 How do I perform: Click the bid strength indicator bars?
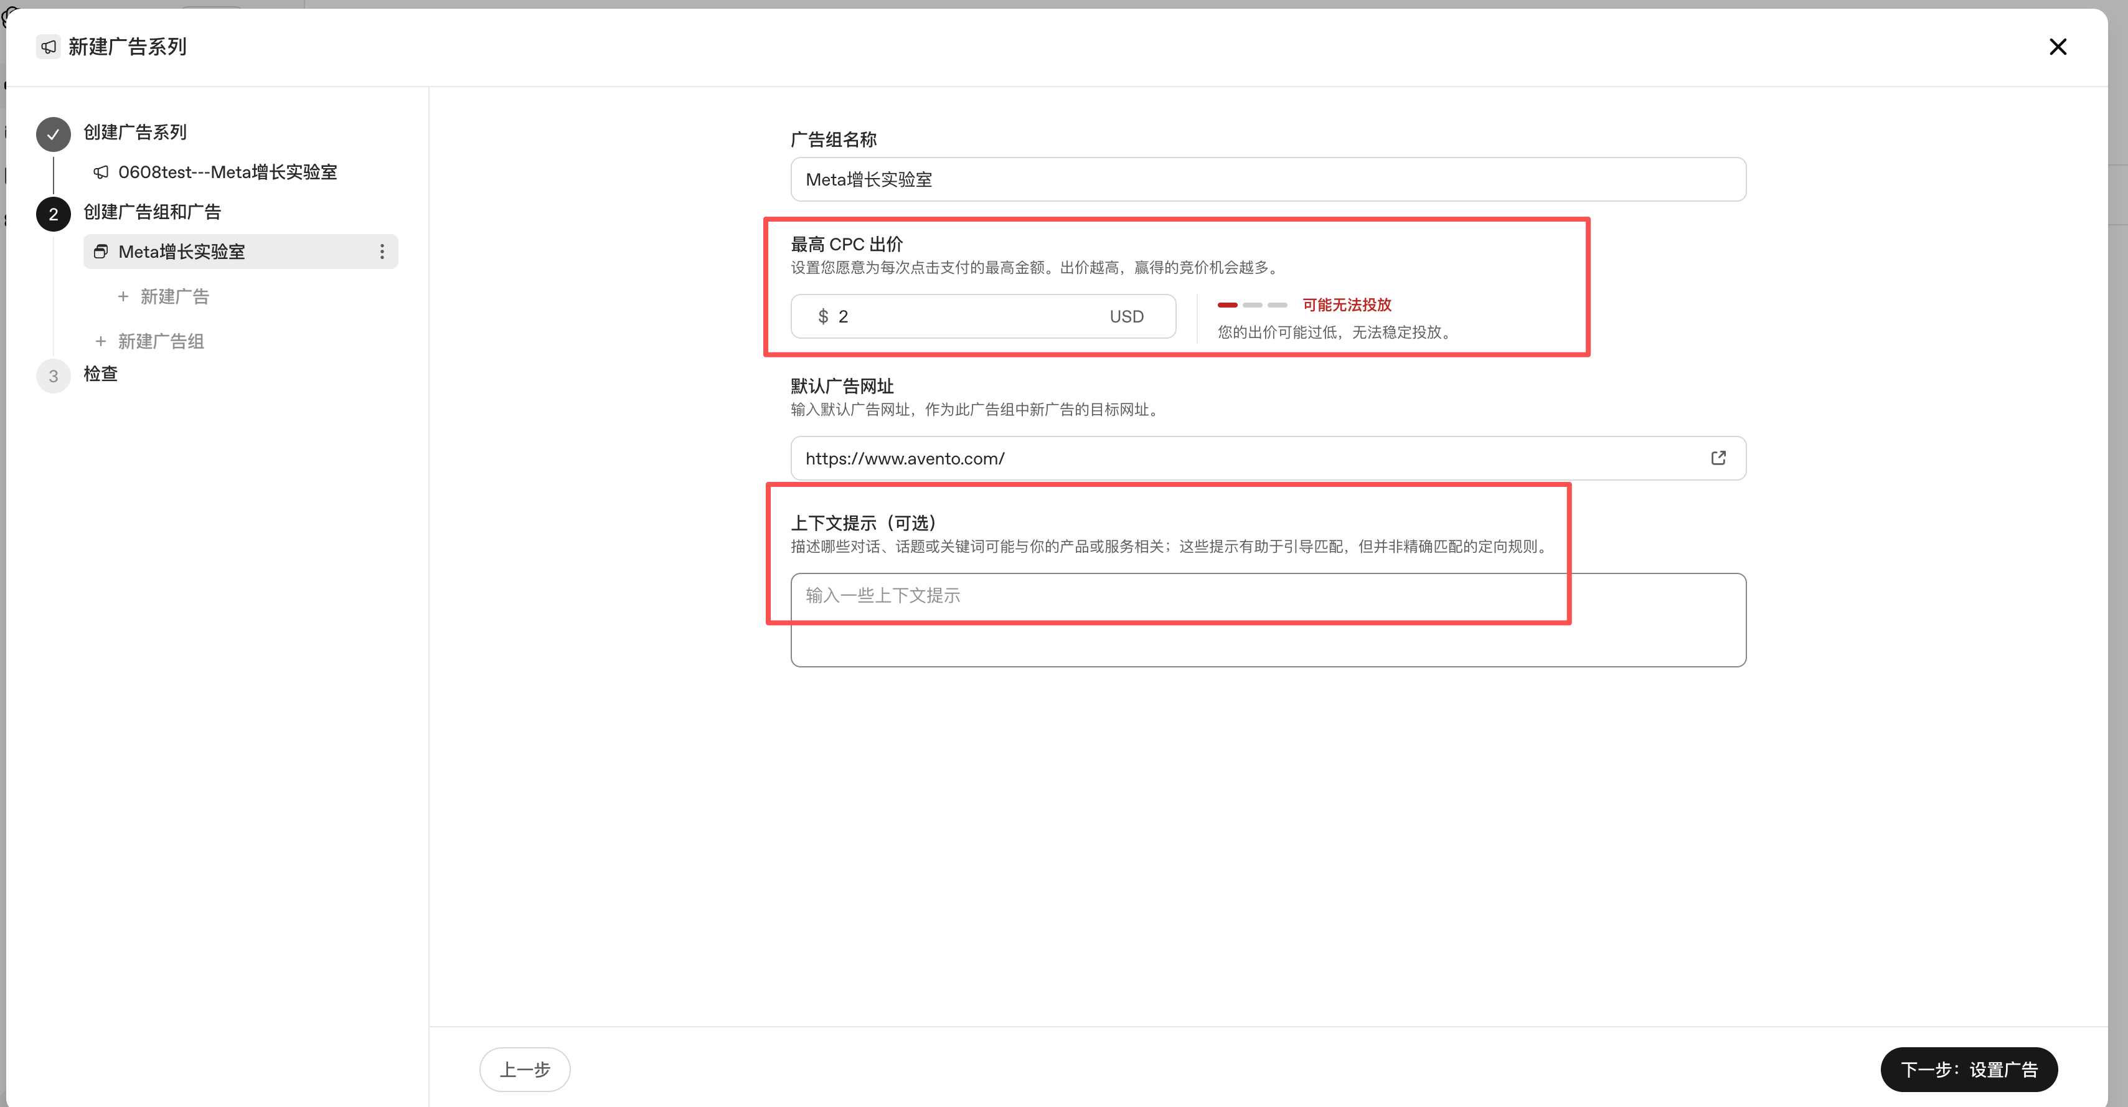[x=1253, y=305]
